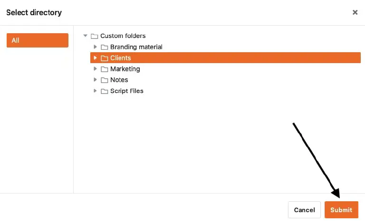
Task: Cancel the directory selection
Action: [x=304, y=210]
